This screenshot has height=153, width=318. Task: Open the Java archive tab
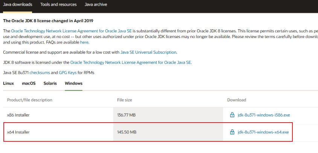(x=96, y=5)
